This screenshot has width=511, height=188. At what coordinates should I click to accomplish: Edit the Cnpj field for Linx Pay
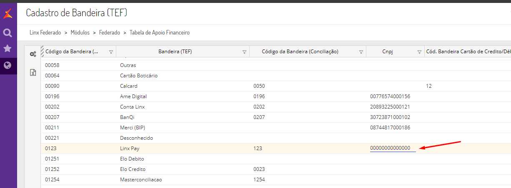click(393, 148)
